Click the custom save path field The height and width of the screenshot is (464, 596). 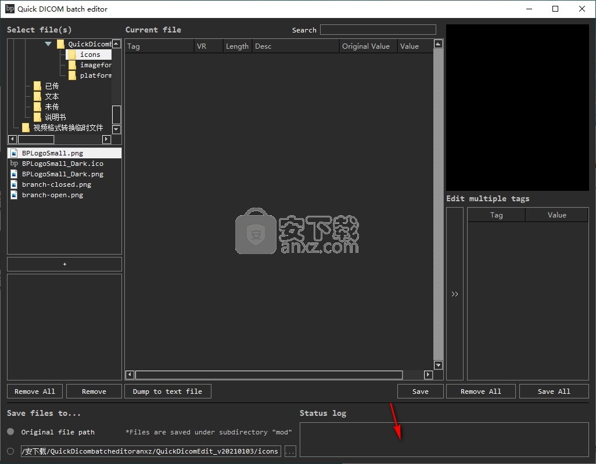click(151, 451)
